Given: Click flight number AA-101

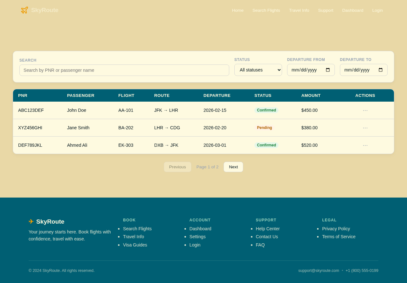Looking at the screenshot, I should point(126,110).
